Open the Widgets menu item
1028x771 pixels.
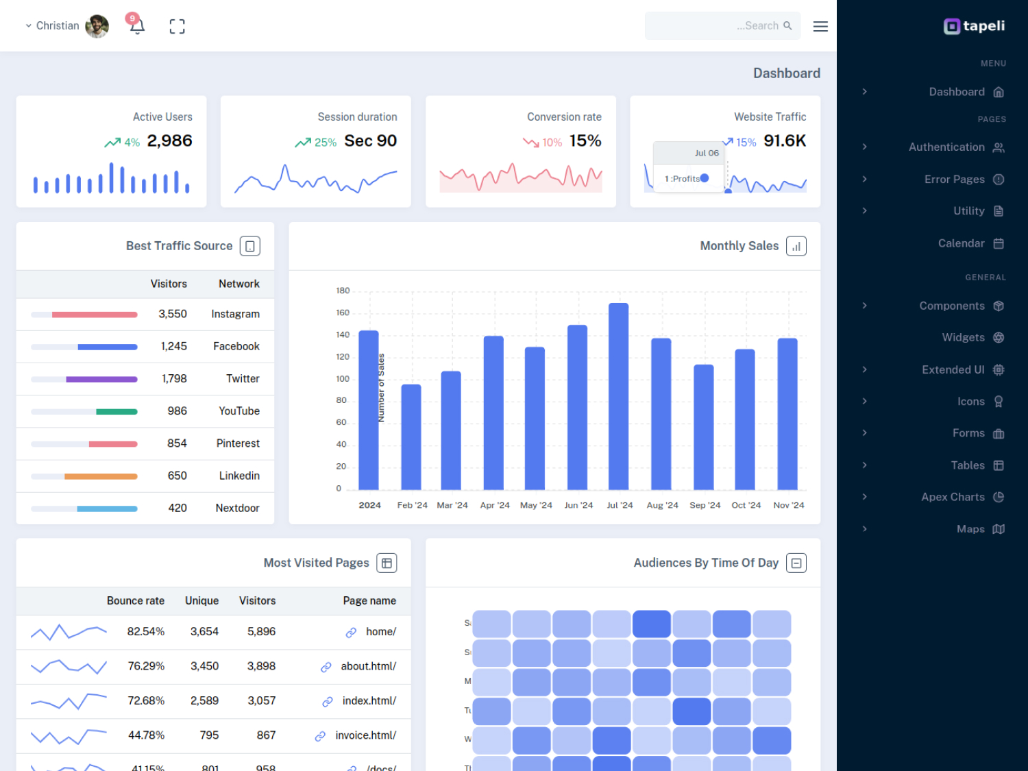pos(963,337)
